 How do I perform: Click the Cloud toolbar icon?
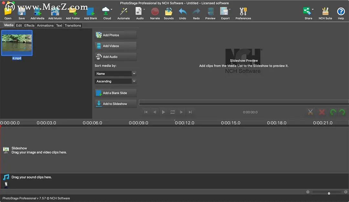[106, 11]
